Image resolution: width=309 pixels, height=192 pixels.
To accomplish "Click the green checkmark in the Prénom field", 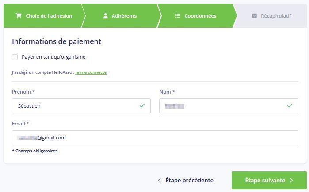I will click(142, 105).
